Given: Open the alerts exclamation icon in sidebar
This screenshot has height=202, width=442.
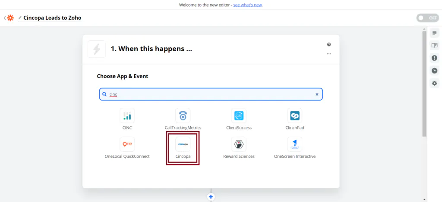Looking at the screenshot, I should pos(434,58).
